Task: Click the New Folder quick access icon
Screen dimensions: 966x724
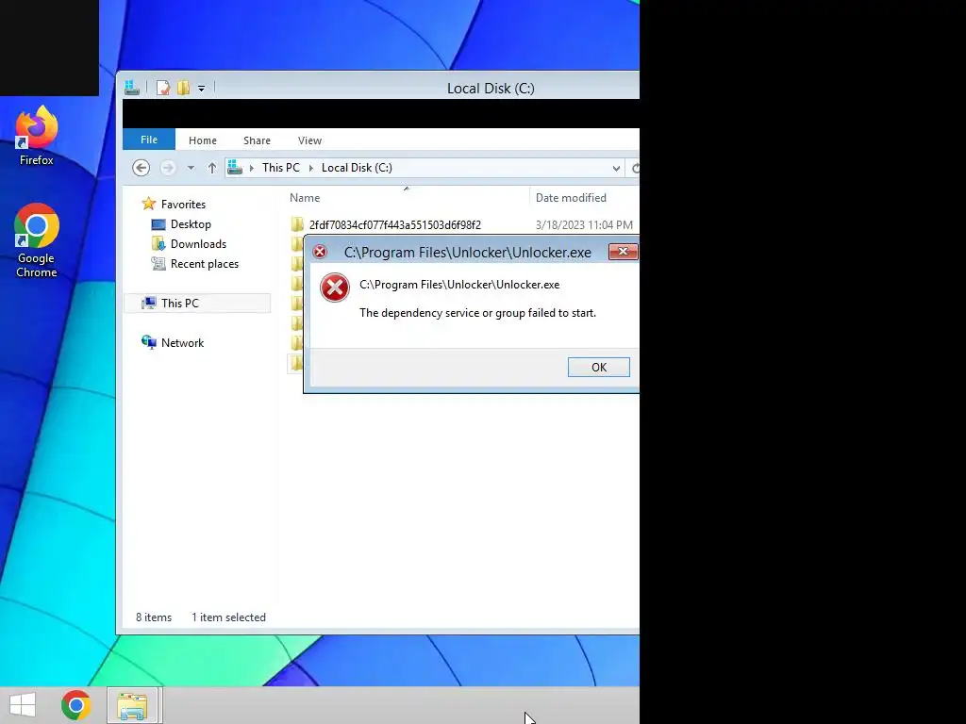Action: pos(183,88)
